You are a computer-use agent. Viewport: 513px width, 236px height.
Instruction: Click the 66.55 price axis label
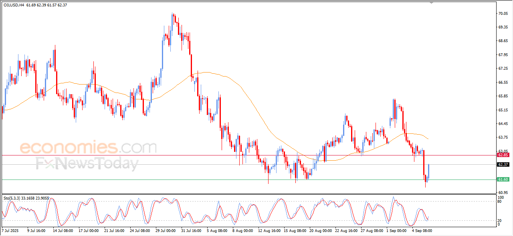click(x=503, y=83)
